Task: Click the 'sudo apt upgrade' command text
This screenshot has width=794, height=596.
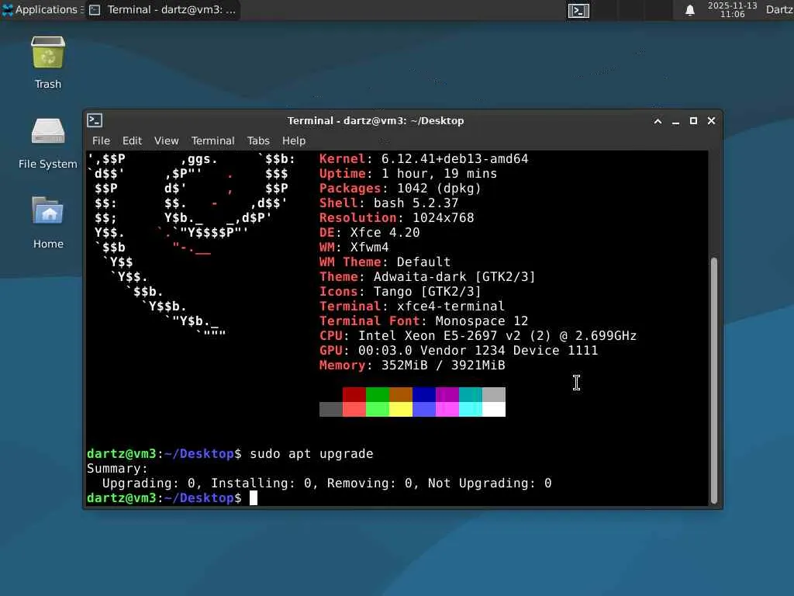Action: tap(312, 453)
